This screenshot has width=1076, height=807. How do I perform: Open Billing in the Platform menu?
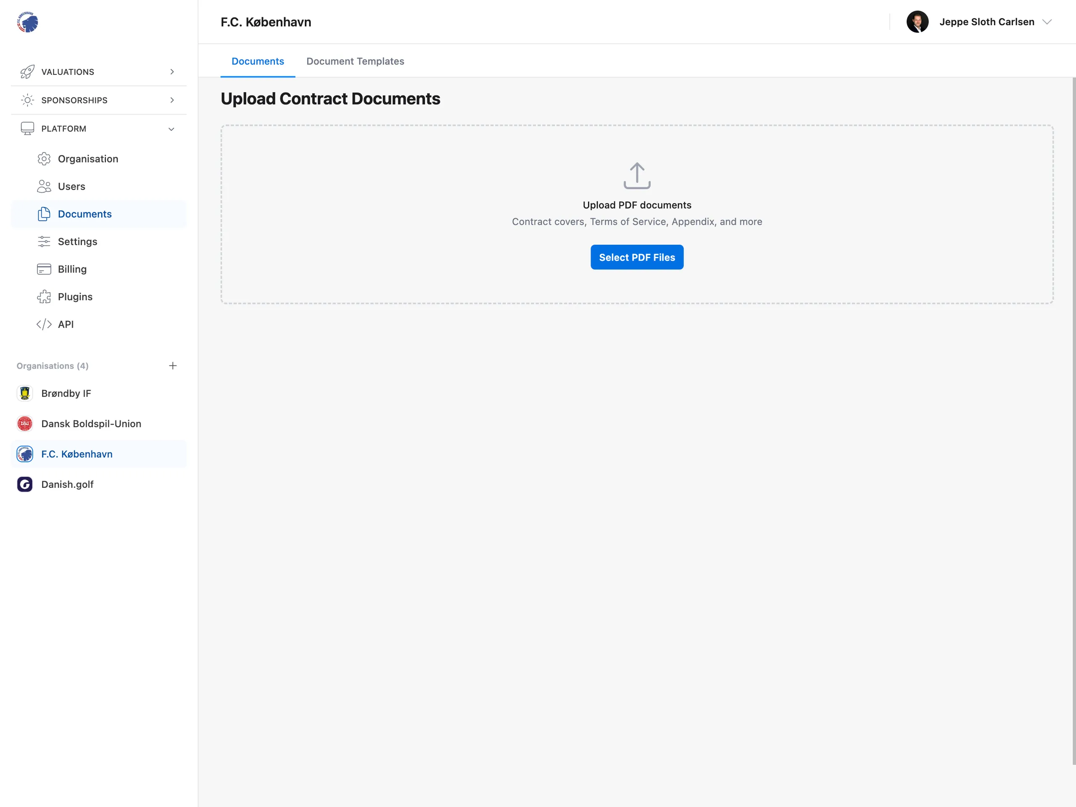(x=99, y=269)
